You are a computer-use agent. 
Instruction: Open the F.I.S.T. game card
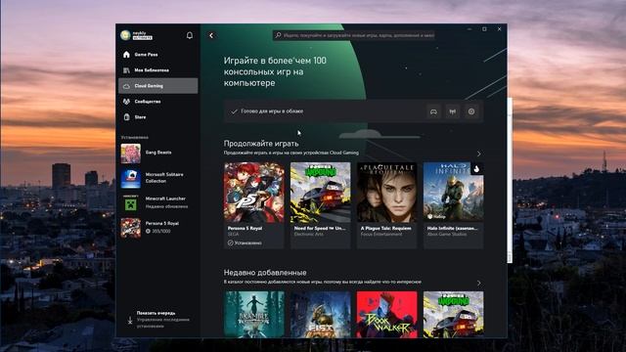321,315
